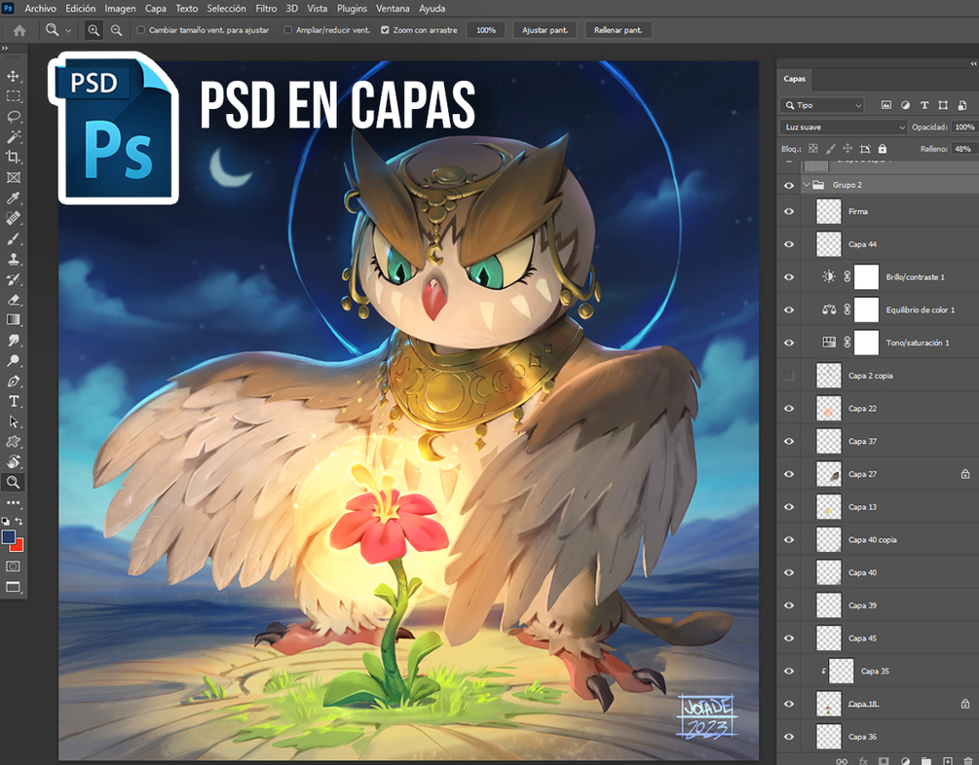Click the Rellenar pant. button
The image size is (979, 765).
[619, 30]
